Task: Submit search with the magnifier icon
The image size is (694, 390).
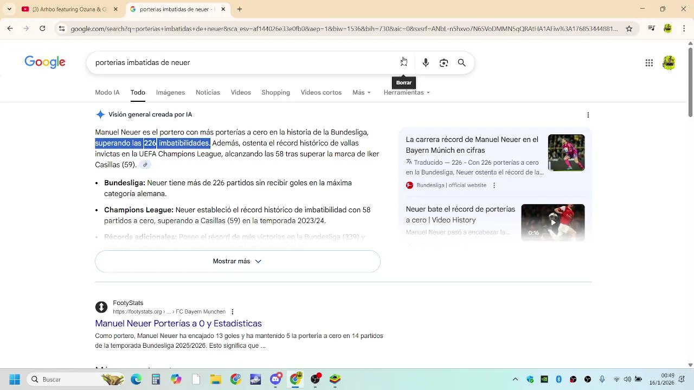Action: coord(462,63)
